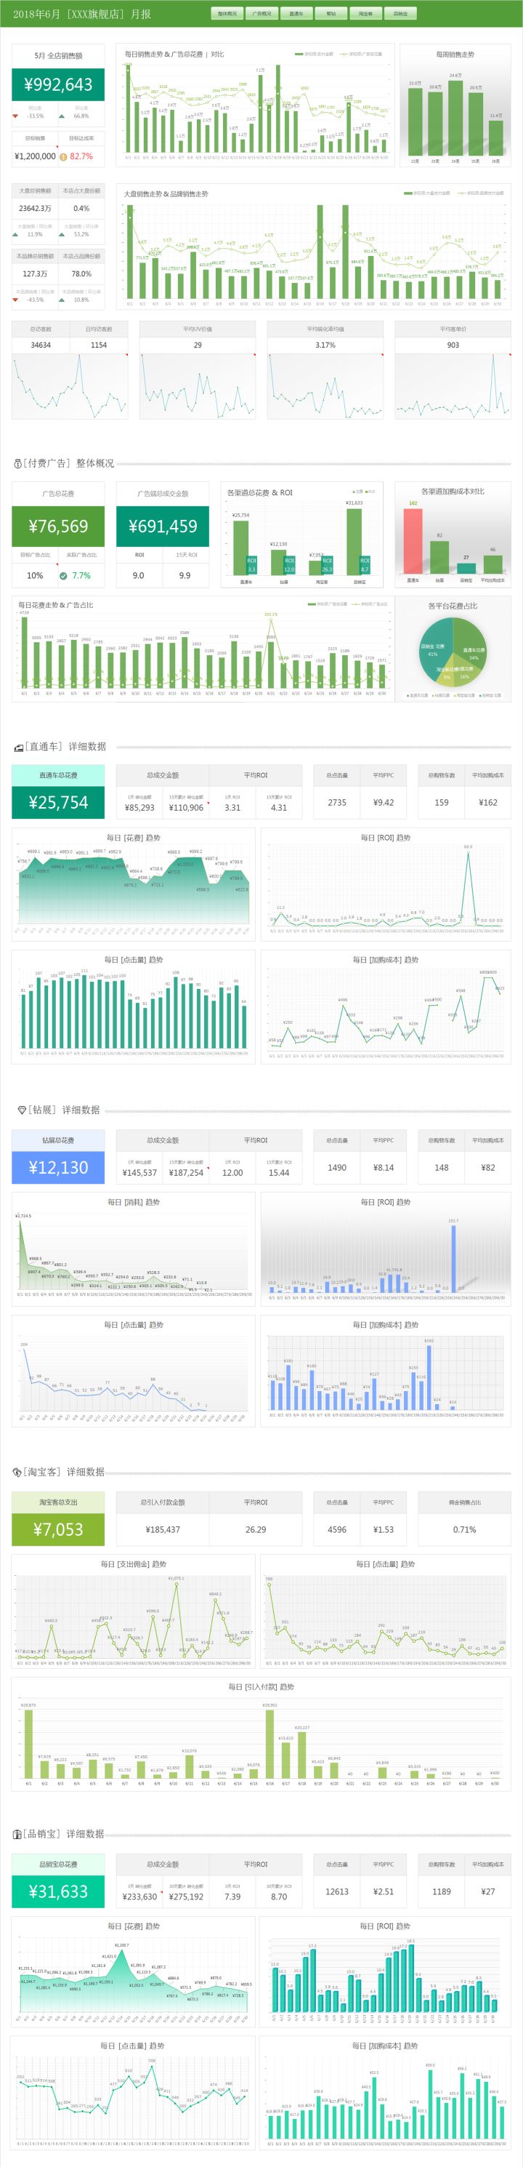Click the 付费广告 section header icon
This screenshot has width=523, height=2167.
click(x=17, y=463)
